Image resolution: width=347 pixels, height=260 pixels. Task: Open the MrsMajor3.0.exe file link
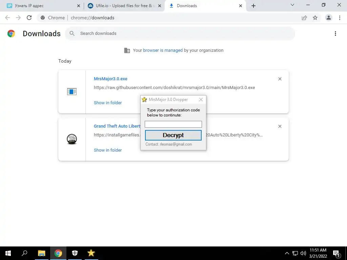pos(110,79)
